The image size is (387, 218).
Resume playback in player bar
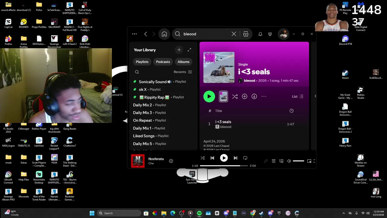[224, 158]
